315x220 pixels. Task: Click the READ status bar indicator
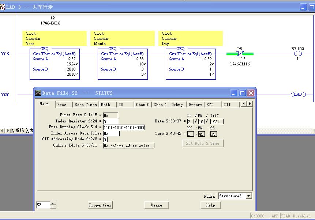[x=285, y=216]
